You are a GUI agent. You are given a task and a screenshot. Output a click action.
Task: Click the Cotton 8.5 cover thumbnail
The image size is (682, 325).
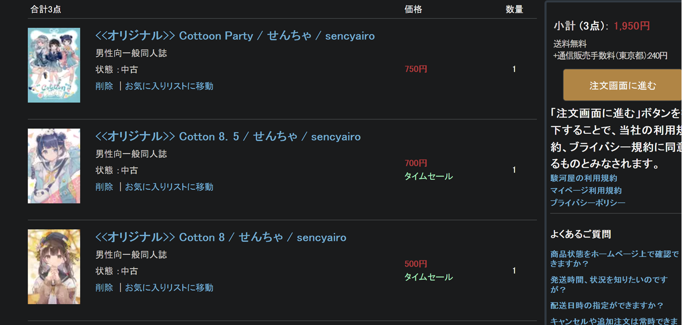[x=54, y=166]
